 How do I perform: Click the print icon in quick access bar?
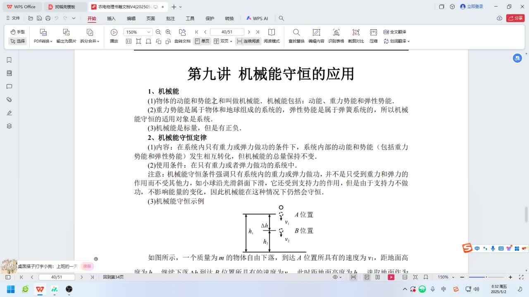(48, 18)
